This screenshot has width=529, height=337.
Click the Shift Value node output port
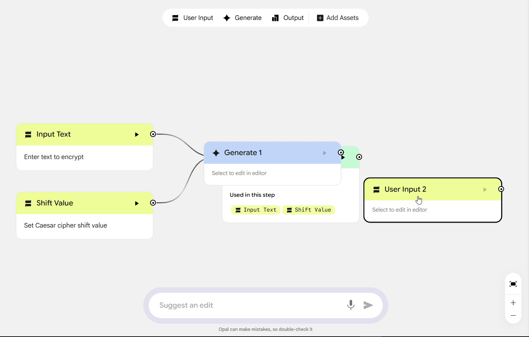coord(153,203)
